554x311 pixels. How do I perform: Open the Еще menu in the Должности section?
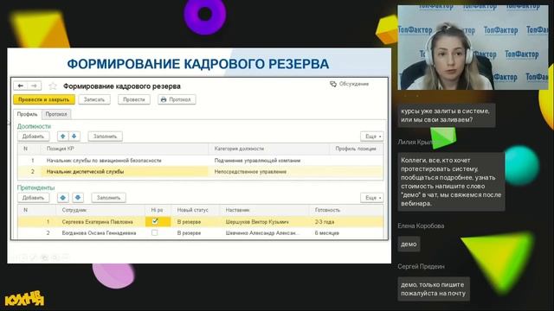[372, 136]
